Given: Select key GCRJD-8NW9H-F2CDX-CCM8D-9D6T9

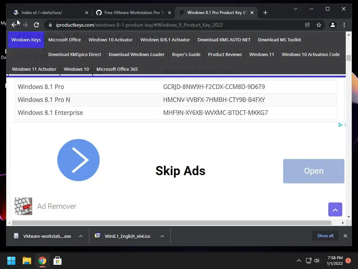Looking at the screenshot, I should [x=214, y=87].
